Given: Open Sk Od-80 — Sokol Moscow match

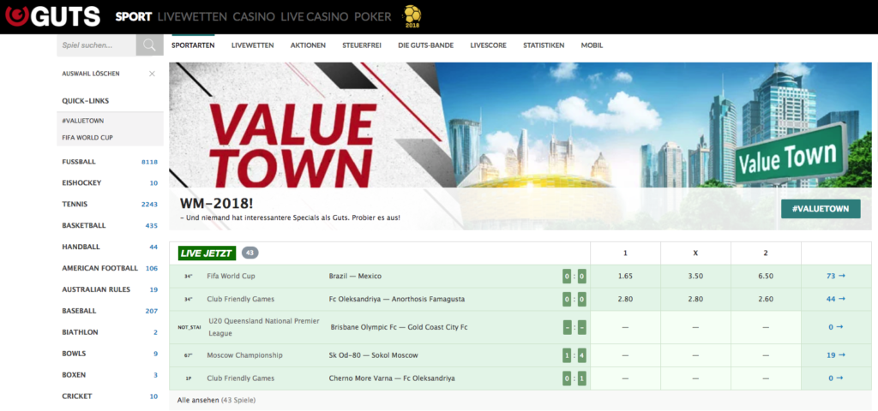Looking at the screenshot, I should (x=374, y=355).
